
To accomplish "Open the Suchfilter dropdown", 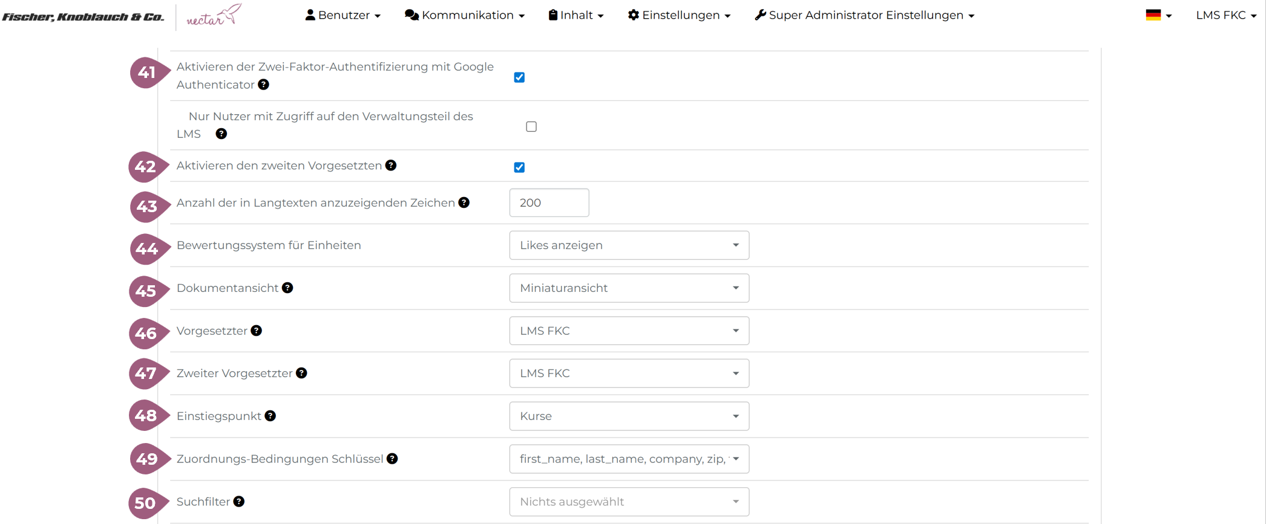I will pos(629,502).
